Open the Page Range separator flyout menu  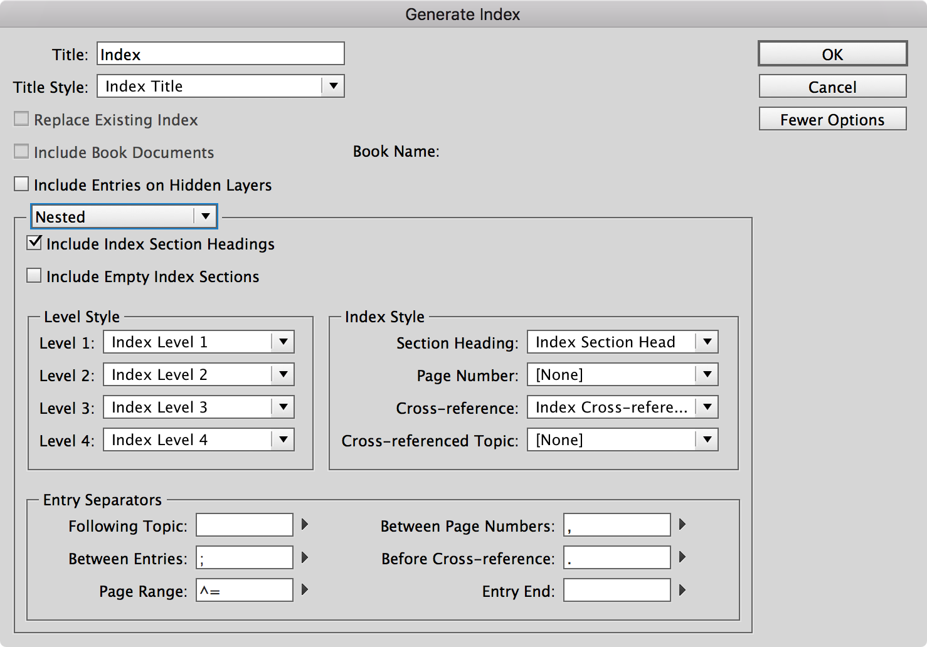point(304,590)
